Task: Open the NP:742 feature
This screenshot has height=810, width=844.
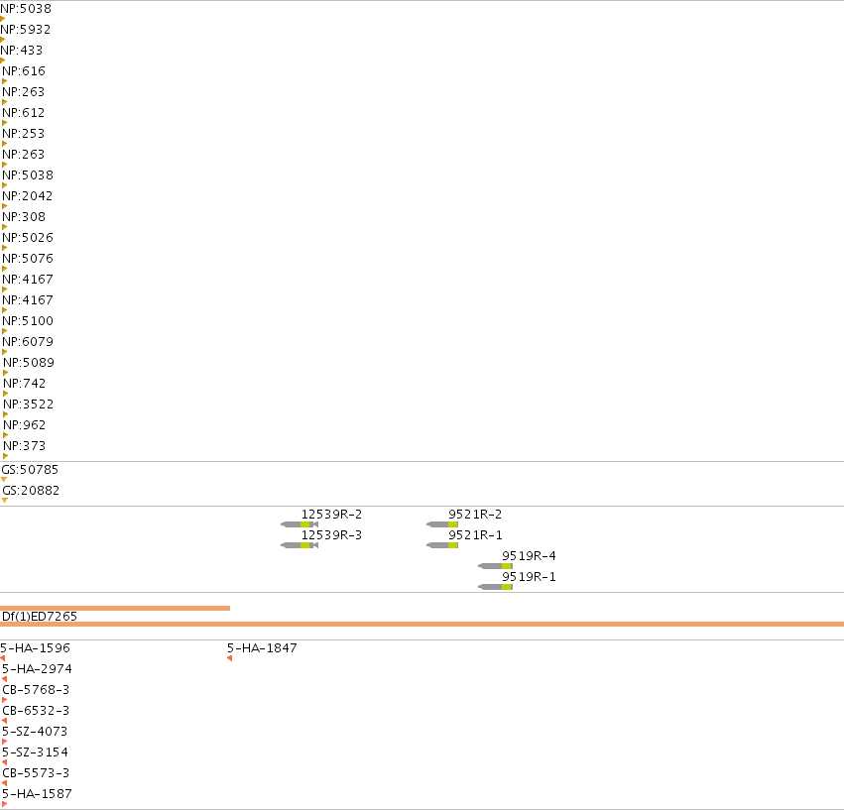Action: pyautogui.click(x=25, y=384)
